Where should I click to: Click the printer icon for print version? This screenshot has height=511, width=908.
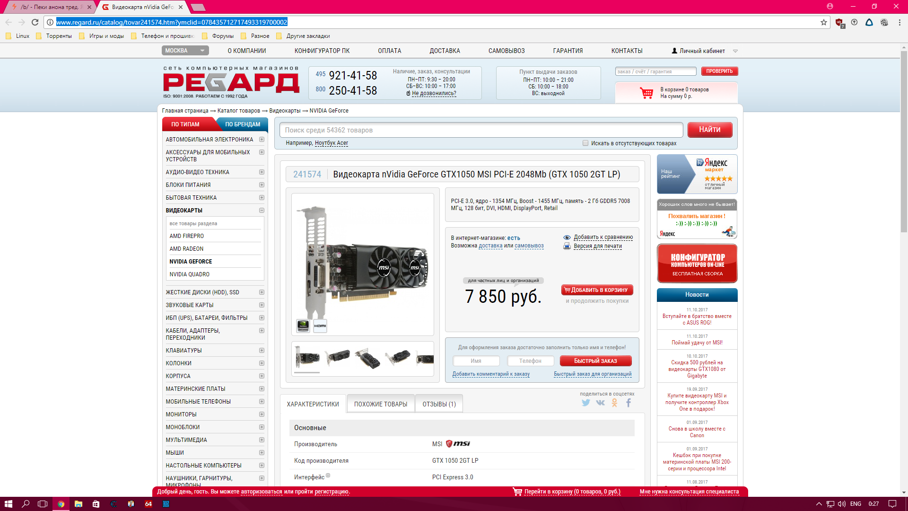(x=567, y=246)
